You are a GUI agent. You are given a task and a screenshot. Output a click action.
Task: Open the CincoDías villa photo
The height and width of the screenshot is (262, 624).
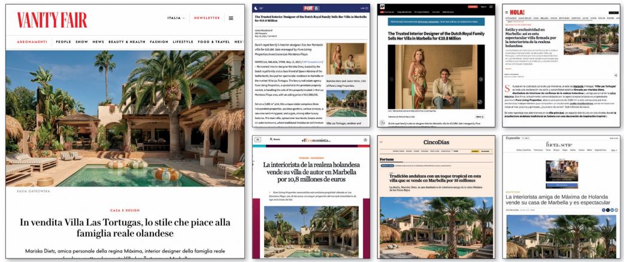(436, 227)
